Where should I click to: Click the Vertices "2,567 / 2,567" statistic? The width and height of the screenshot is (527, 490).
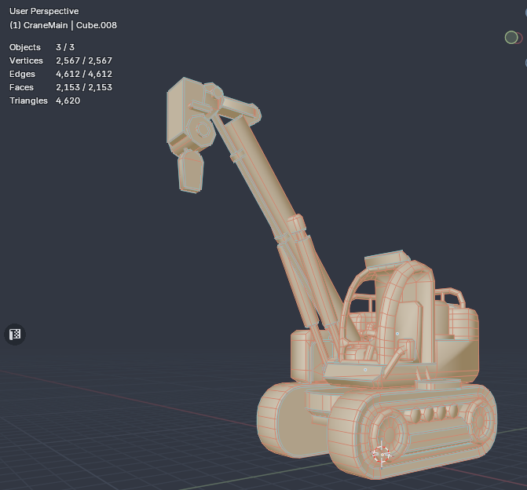84,60
